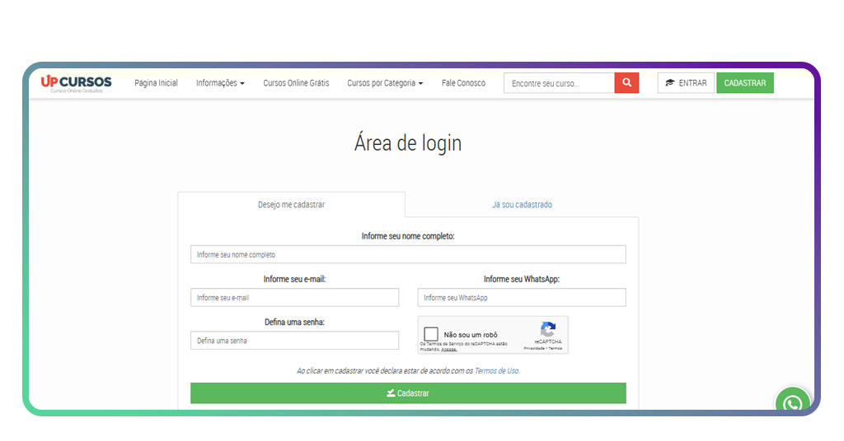
Task: Focus the WhatsApp number input field
Action: coord(522,298)
